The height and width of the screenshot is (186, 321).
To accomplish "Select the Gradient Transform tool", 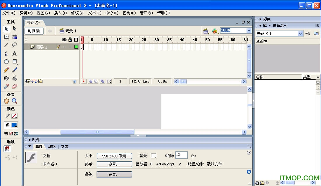I will 15,37.
